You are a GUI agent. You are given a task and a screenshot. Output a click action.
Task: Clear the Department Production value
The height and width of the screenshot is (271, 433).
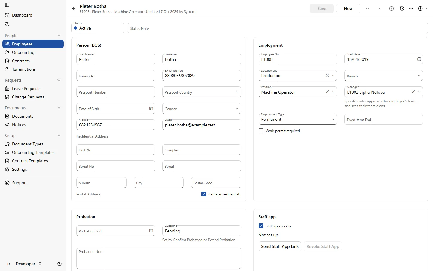[x=327, y=76]
